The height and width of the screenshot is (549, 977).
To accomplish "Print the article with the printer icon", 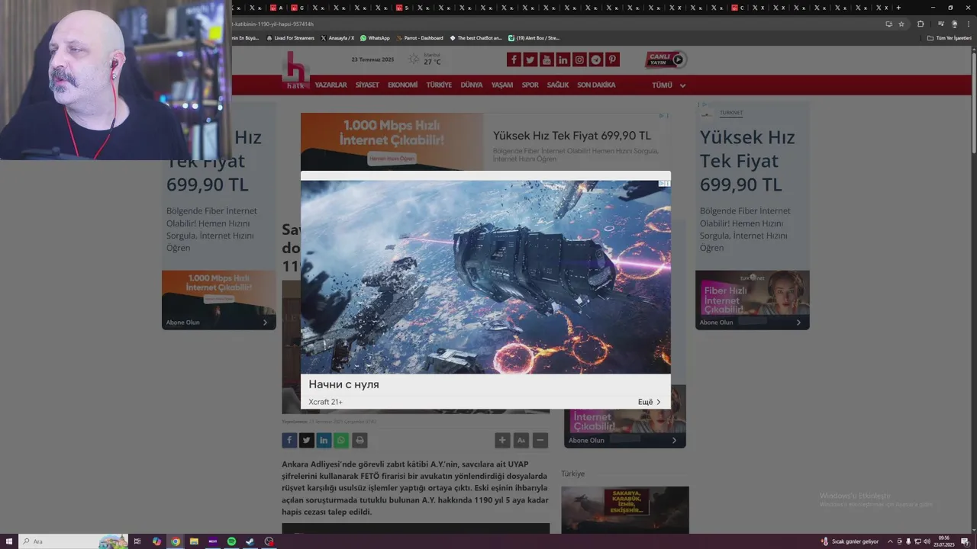I will click(360, 440).
